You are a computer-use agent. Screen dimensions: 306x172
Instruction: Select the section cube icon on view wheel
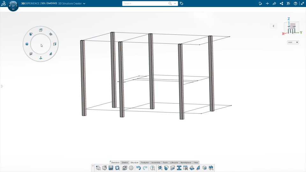(x=31, y=34)
